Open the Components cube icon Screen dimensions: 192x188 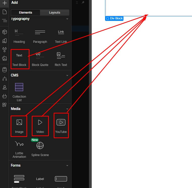tap(5, 32)
